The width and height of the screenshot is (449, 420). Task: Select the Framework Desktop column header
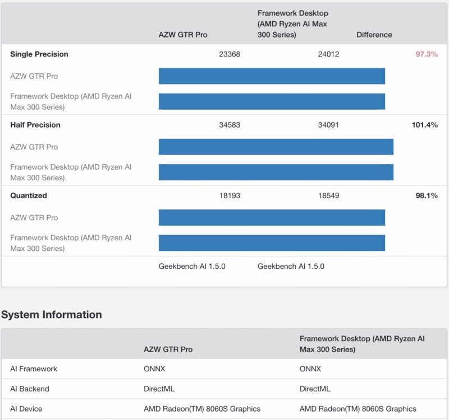(x=292, y=24)
